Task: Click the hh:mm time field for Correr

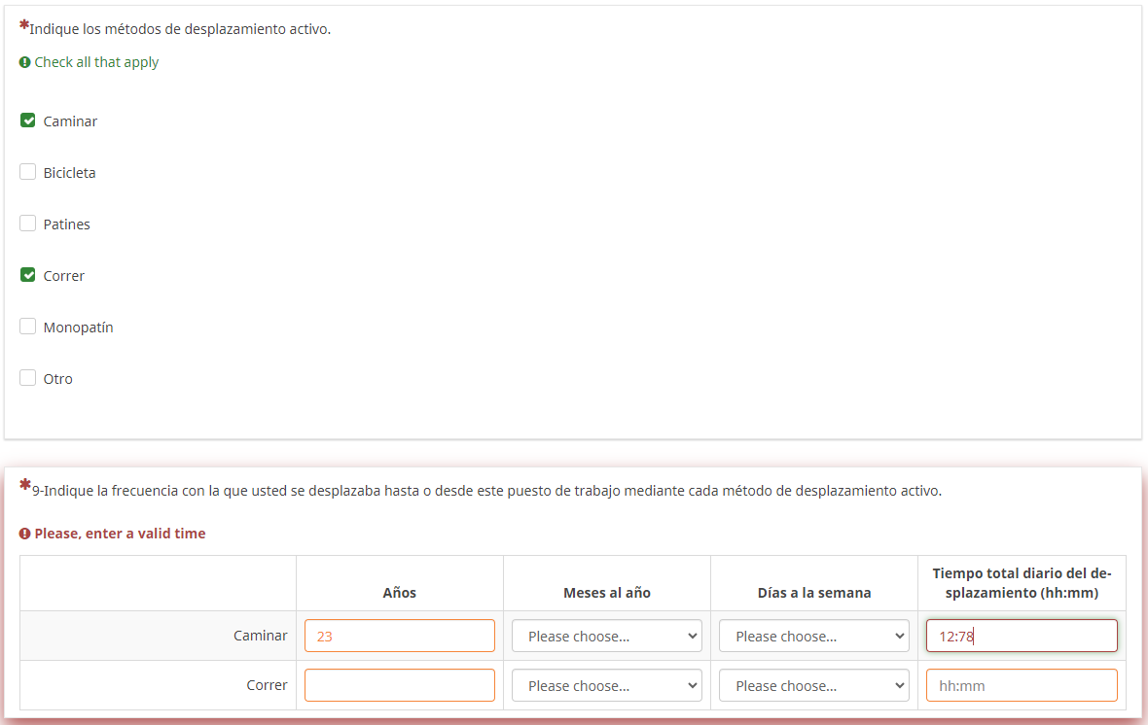Action: pos(1021,686)
